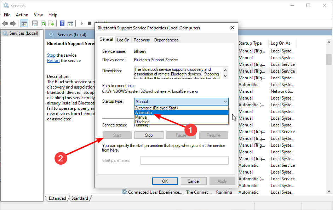Click the services list scrollbar down arrow

[x=329, y=191]
